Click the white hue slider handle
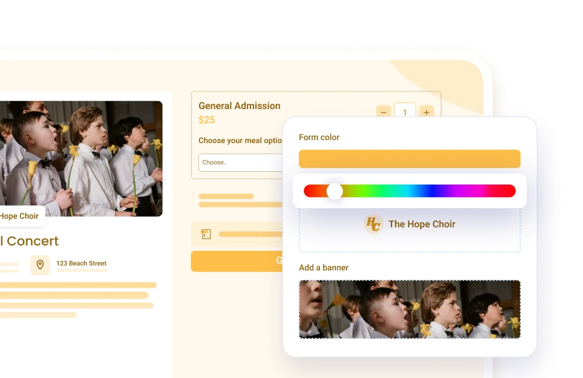 click(335, 191)
